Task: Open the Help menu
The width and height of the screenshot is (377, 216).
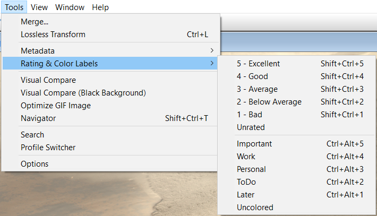Action: (x=100, y=7)
